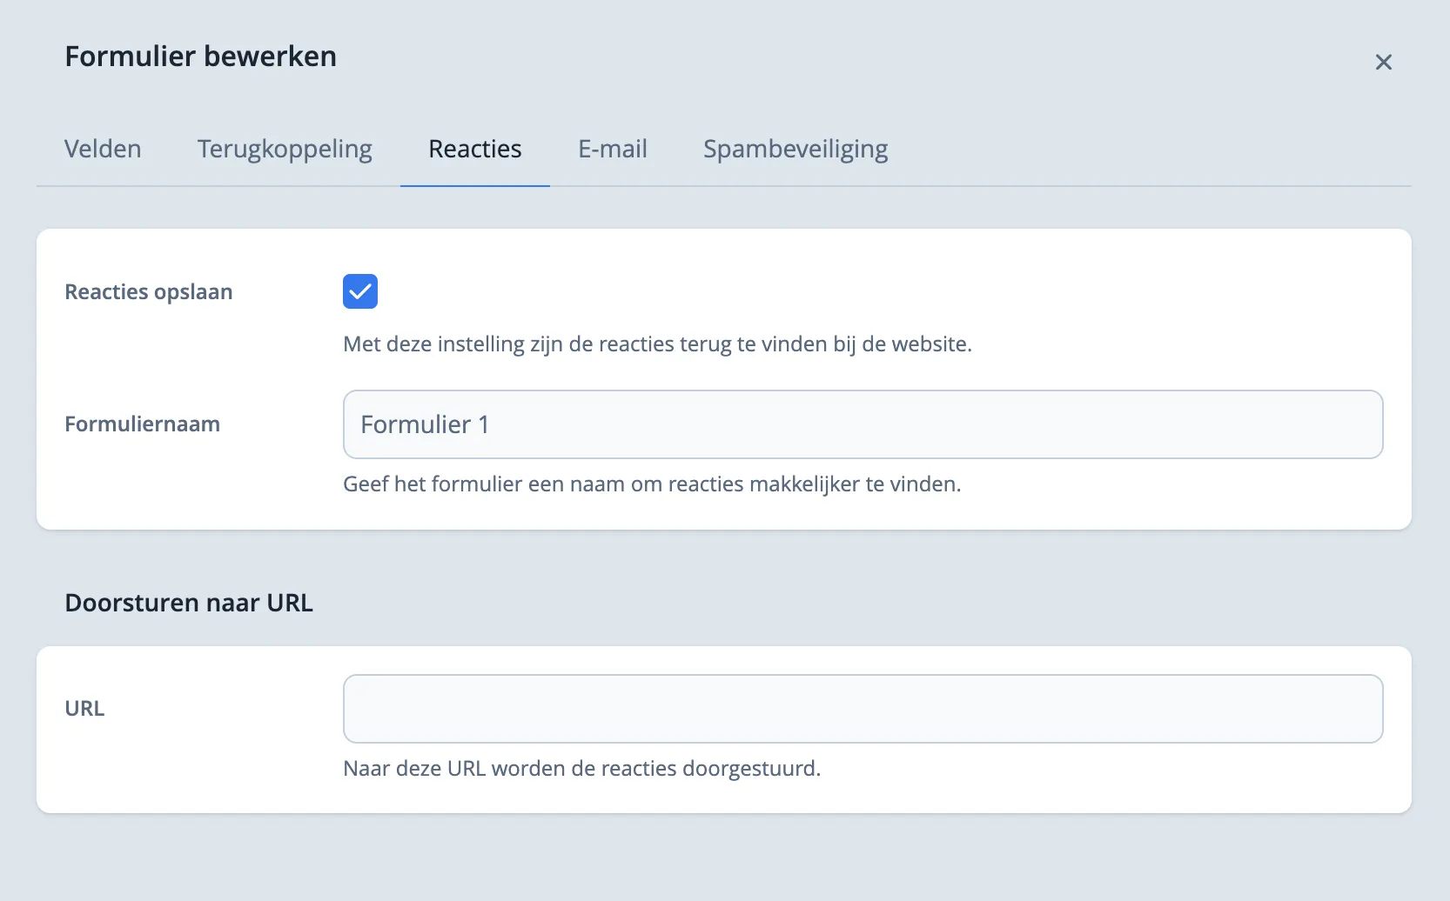Click the hint text below Formuliernaam
Screen dimensions: 1450x901
tap(652, 484)
